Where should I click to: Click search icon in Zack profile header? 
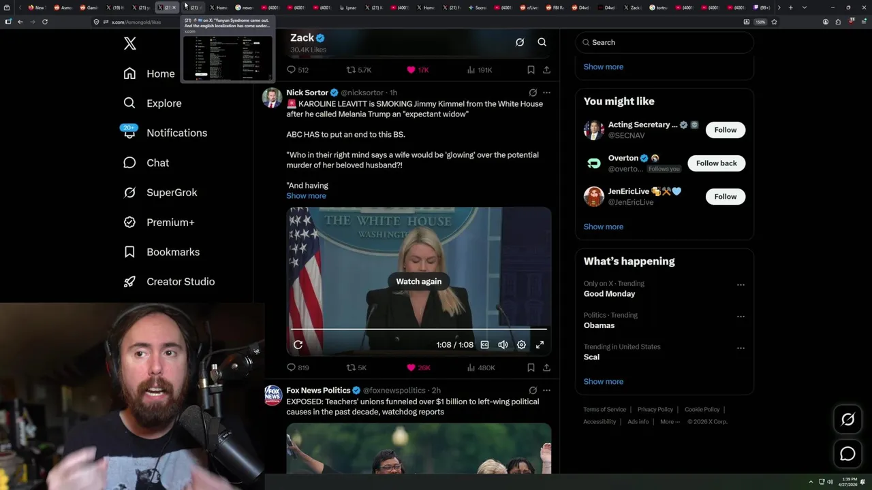coord(542,42)
